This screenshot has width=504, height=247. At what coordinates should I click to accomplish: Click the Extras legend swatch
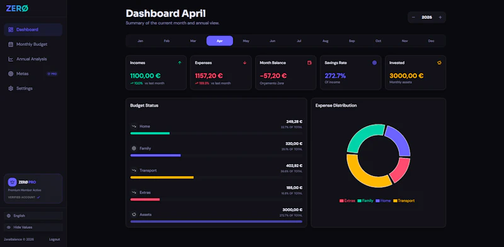341,201
